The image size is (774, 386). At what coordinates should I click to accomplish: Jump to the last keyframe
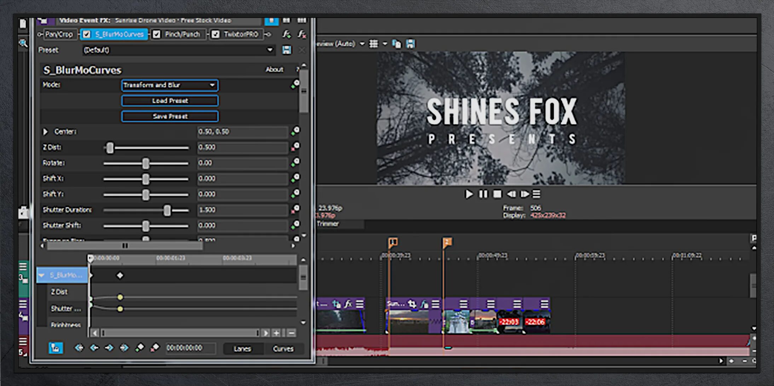pos(124,348)
